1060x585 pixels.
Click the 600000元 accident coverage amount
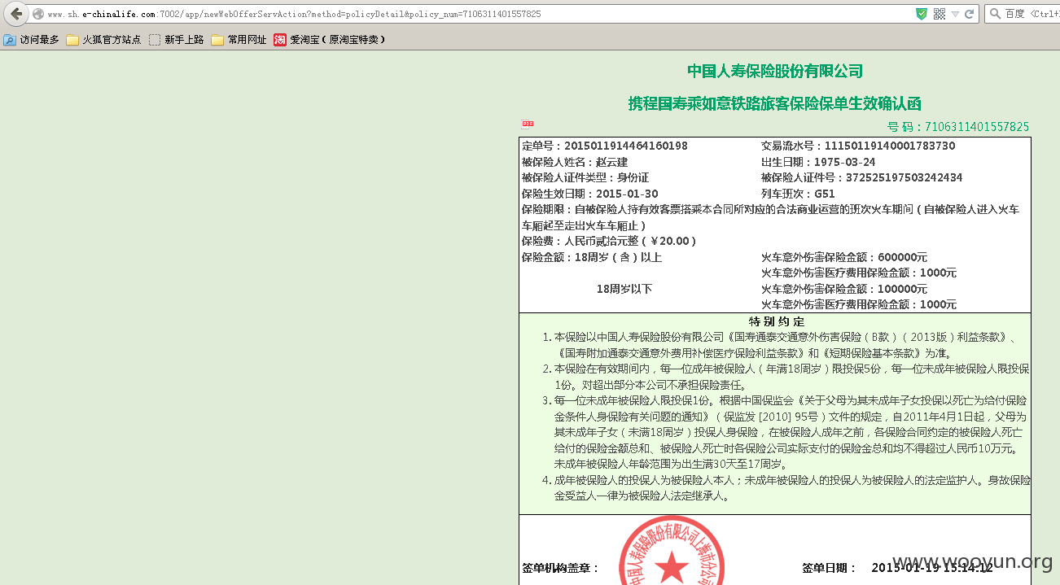[x=901, y=257]
